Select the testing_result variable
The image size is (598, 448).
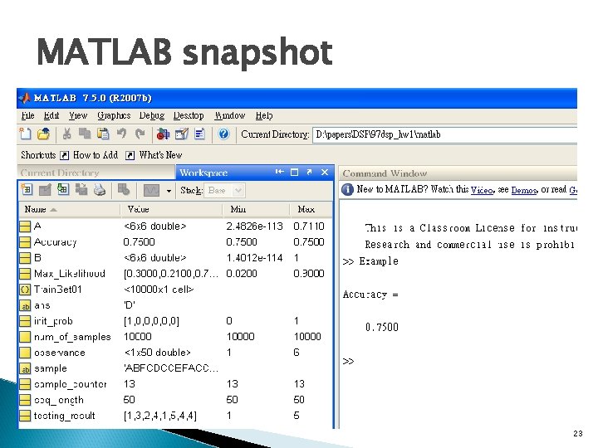pyautogui.click(x=175, y=416)
